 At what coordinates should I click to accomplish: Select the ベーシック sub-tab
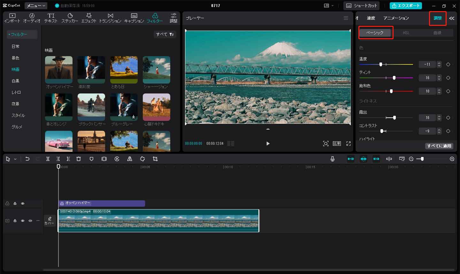[375, 33]
